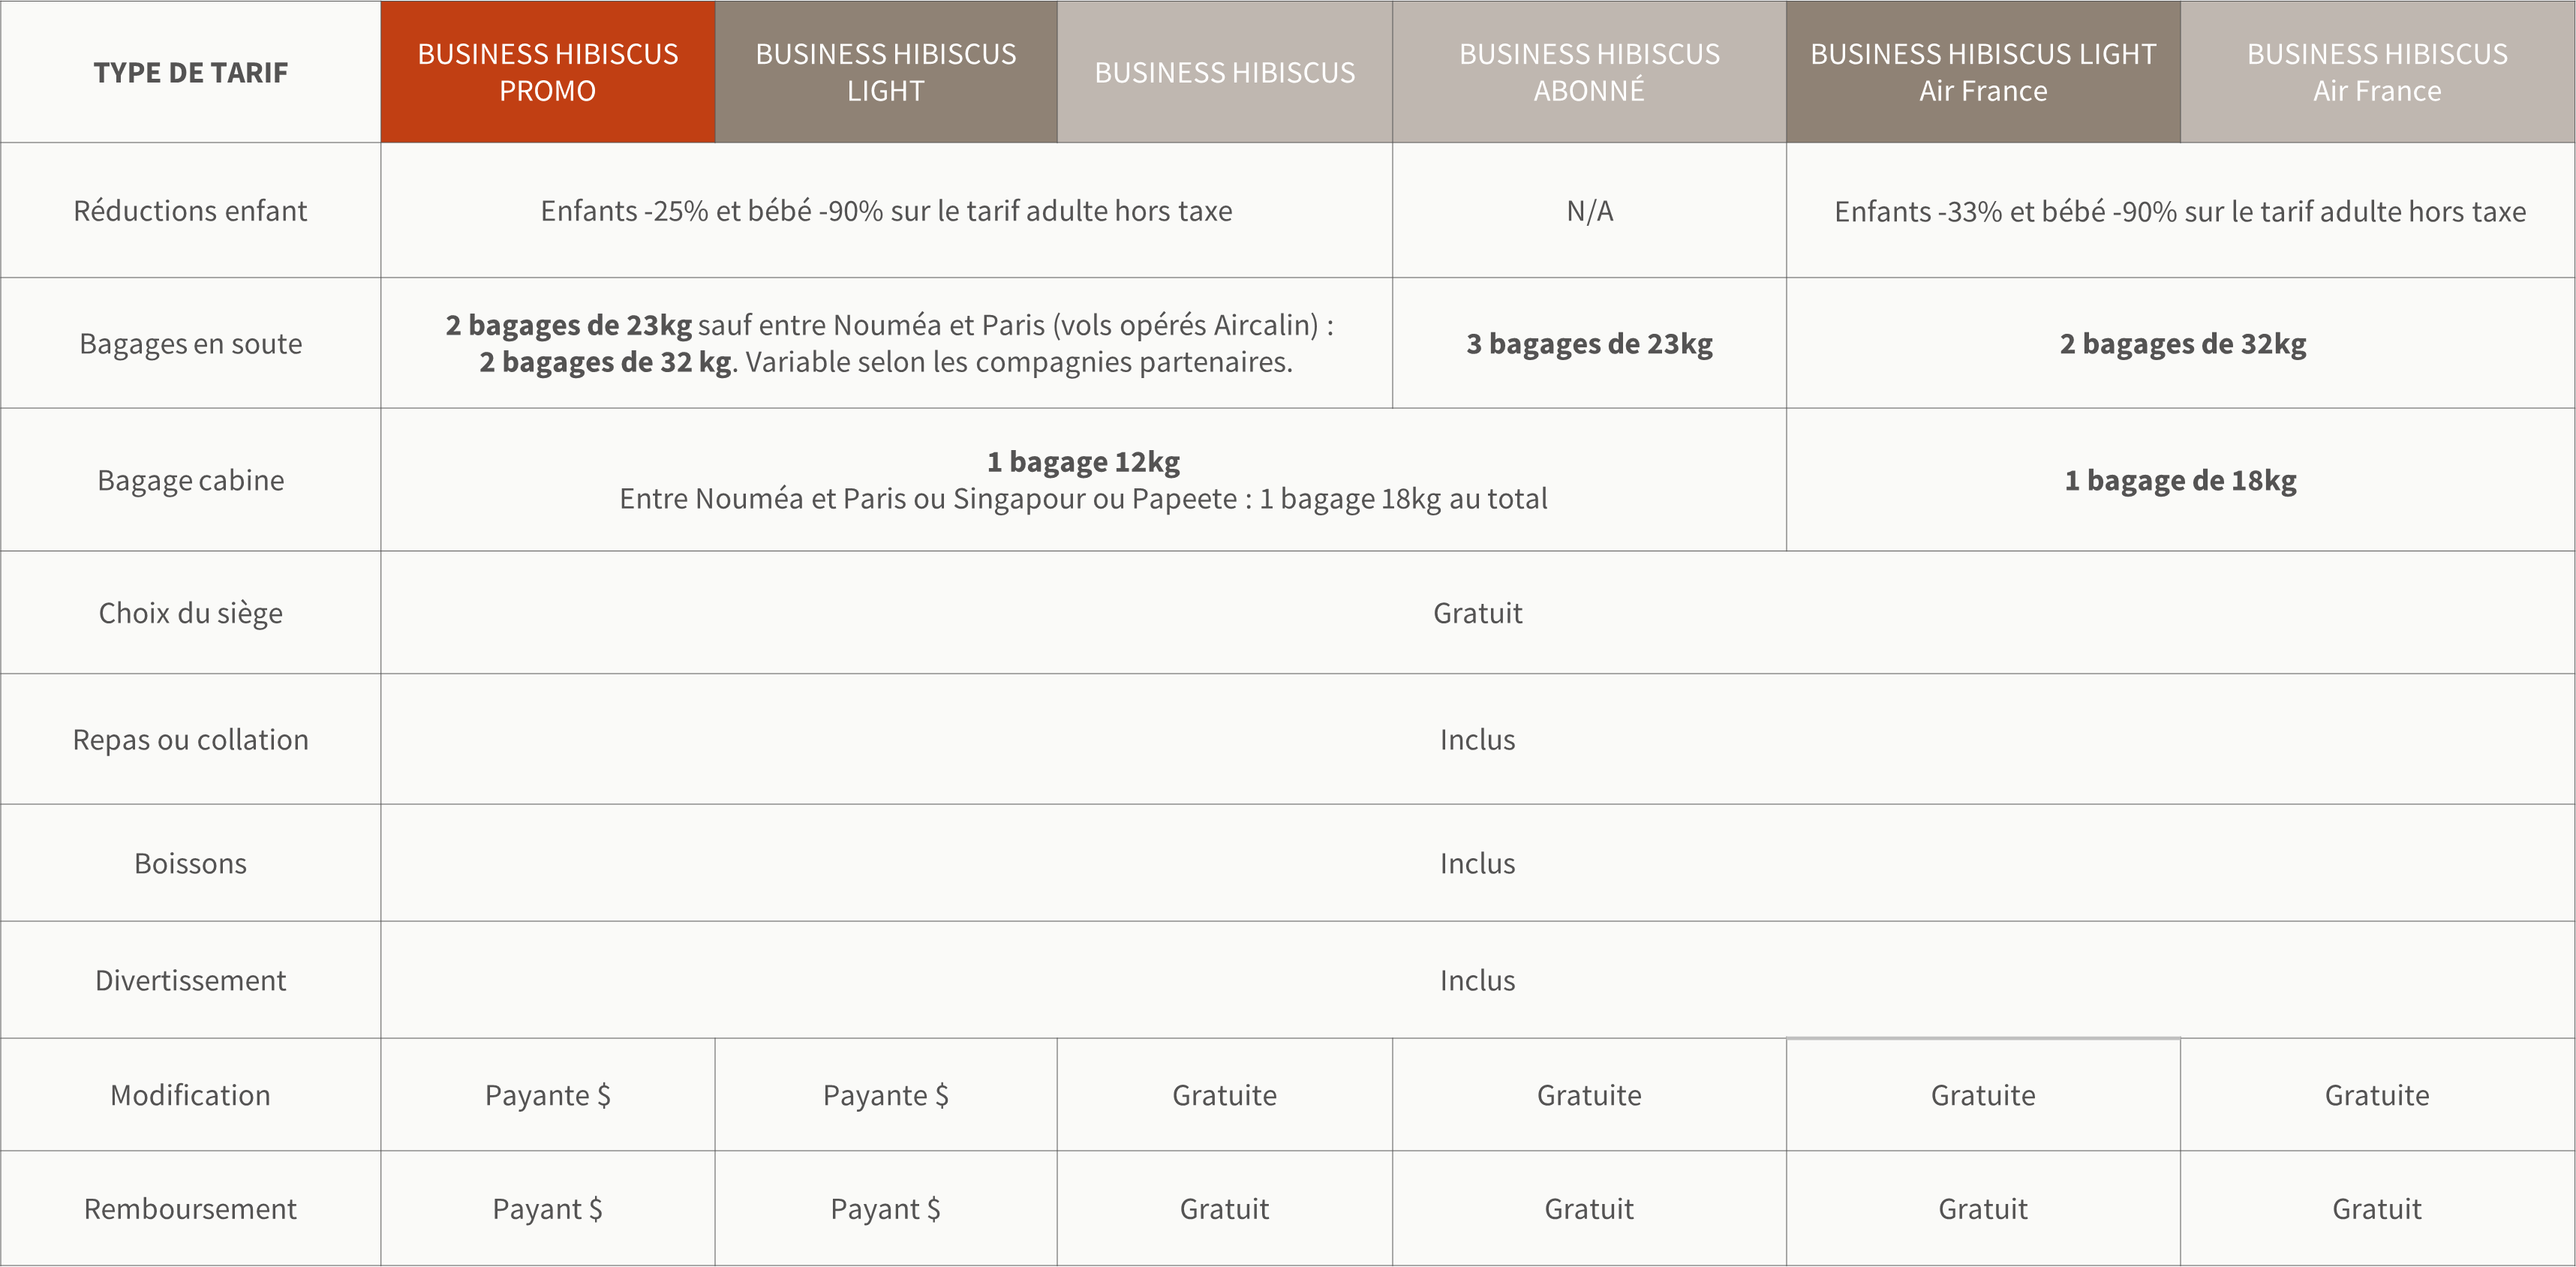2576x1267 pixels.
Task: Click the Payant $ remboursement cell under LIGHT
Action: [x=886, y=1208]
